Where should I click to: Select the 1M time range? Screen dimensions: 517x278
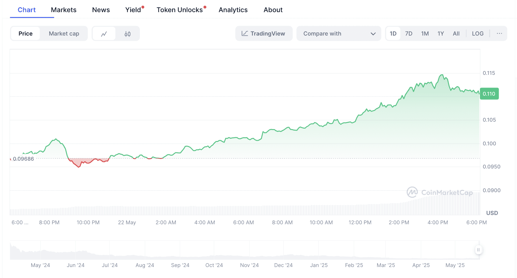pos(425,34)
